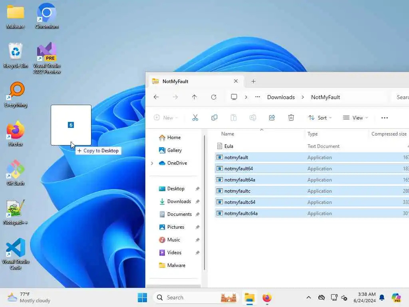Screen dimensions: 409x307
Task: Open Music in Quick access
Action: click(173, 240)
